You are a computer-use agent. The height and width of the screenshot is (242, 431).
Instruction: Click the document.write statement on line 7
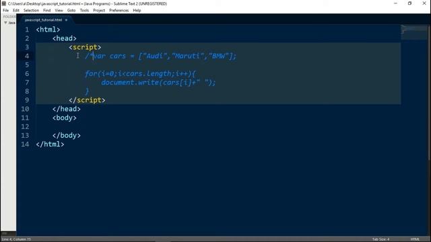[159, 82]
